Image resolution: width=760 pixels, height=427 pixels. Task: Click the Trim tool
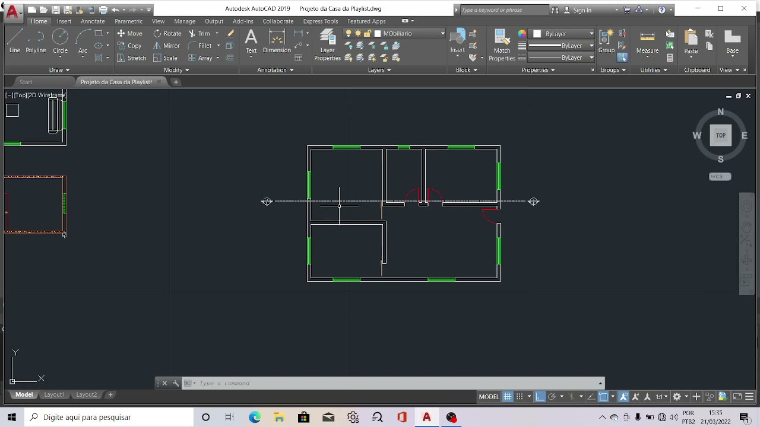pyautogui.click(x=199, y=33)
